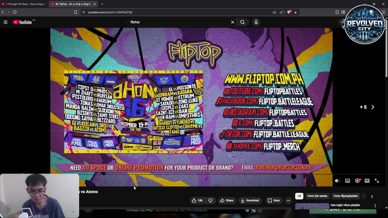The image size is (388, 218).
Task: Open late night vibes playlist title
Action: (345, 205)
